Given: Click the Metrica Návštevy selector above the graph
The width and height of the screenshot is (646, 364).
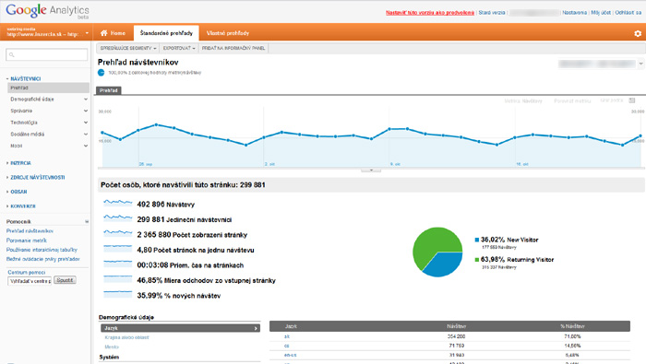Looking at the screenshot, I should tap(523, 100).
